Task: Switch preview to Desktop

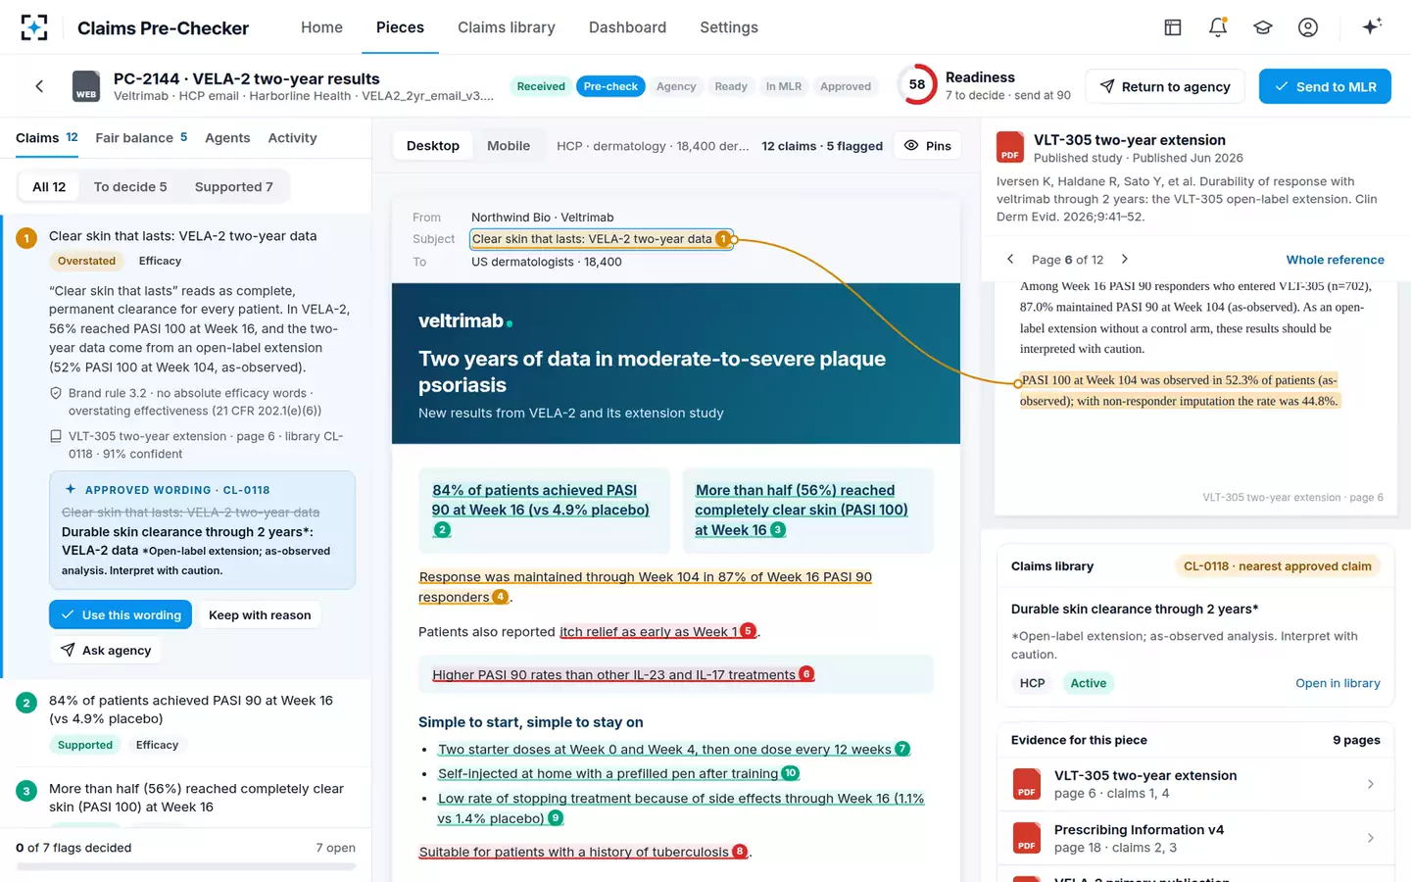Action: click(433, 146)
